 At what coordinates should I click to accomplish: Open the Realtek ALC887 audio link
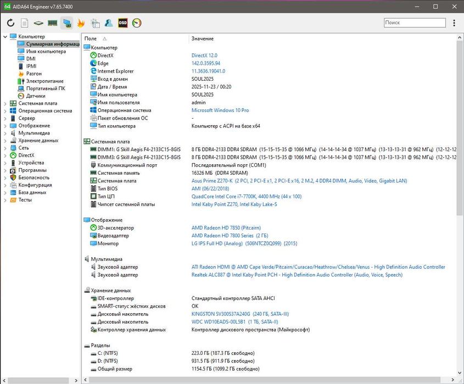pyautogui.click(x=297, y=275)
